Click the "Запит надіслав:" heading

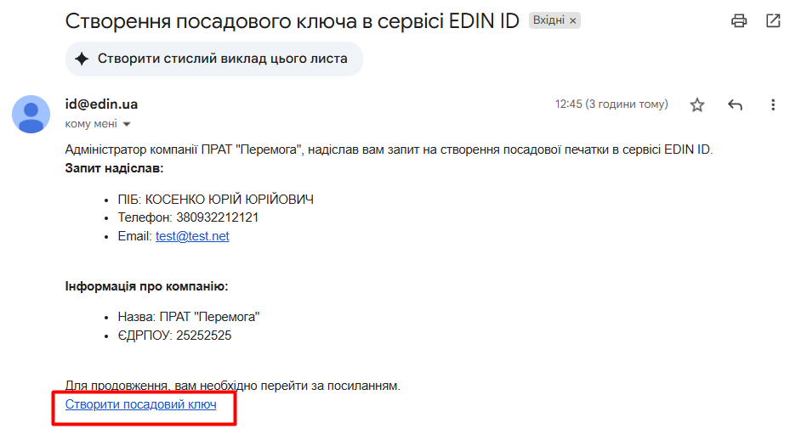click(x=114, y=167)
